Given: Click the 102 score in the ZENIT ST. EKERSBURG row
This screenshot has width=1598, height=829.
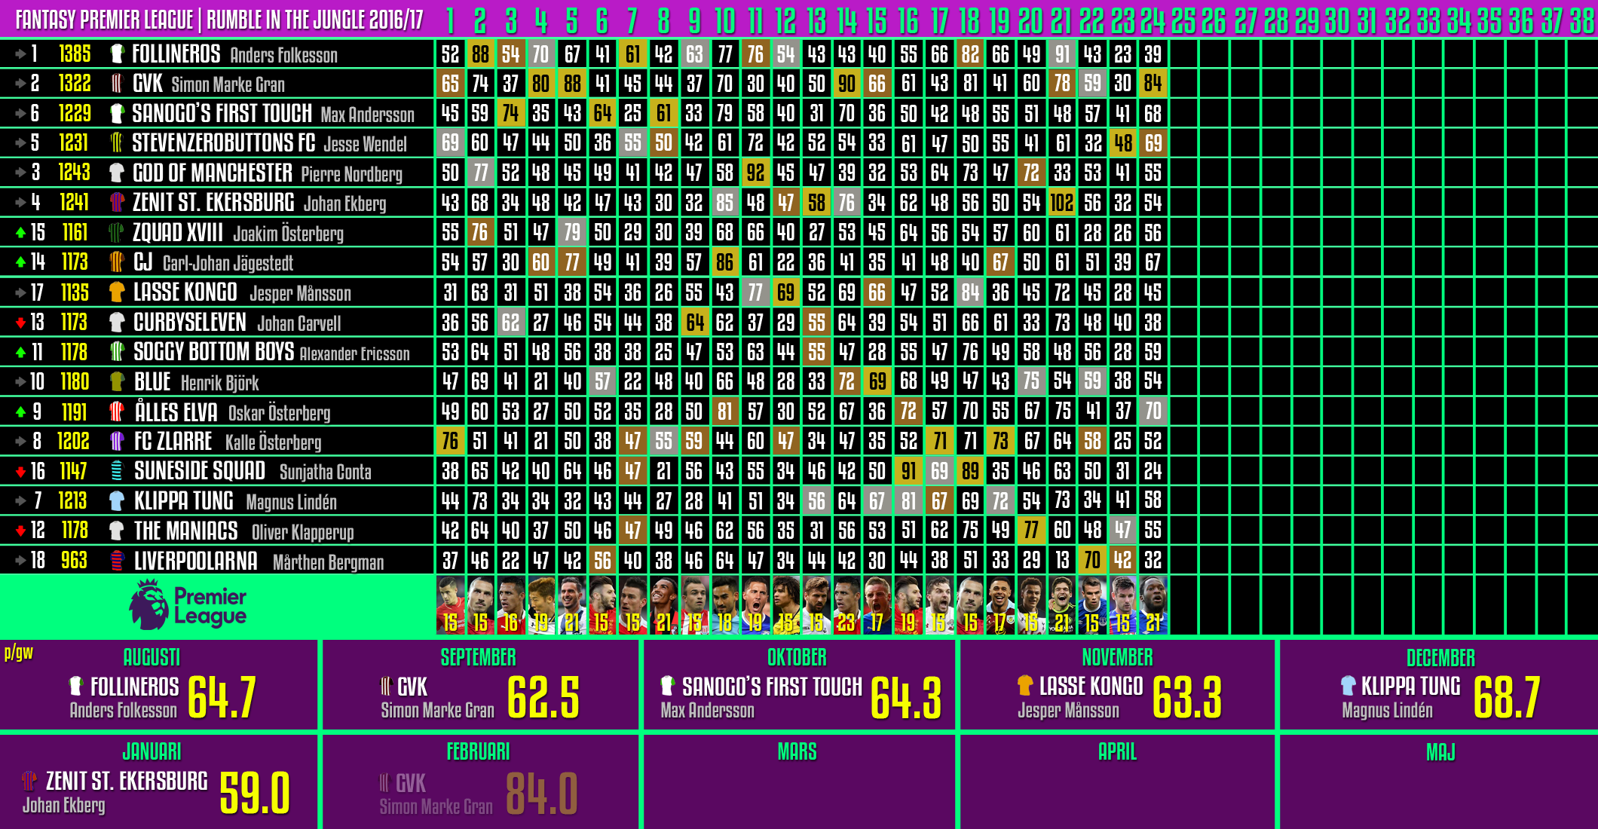Looking at the screenshot, I should [1062, 203].
